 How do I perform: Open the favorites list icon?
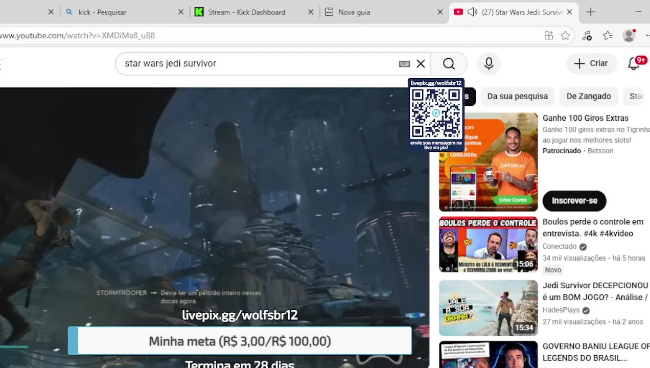pyautogui.click(x=608, y=35)
